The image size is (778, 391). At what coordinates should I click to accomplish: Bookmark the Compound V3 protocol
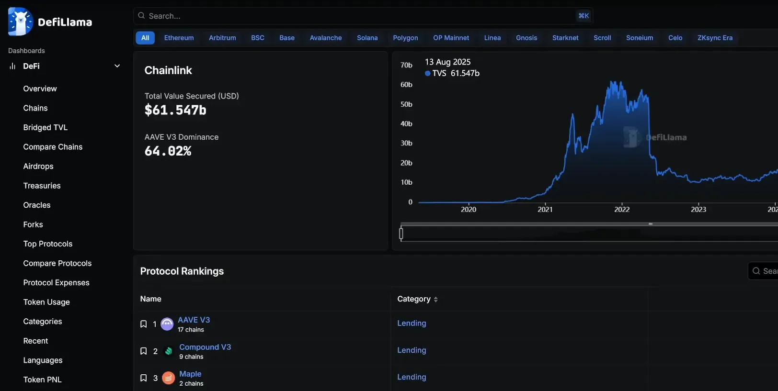click(x=143, y=351)
